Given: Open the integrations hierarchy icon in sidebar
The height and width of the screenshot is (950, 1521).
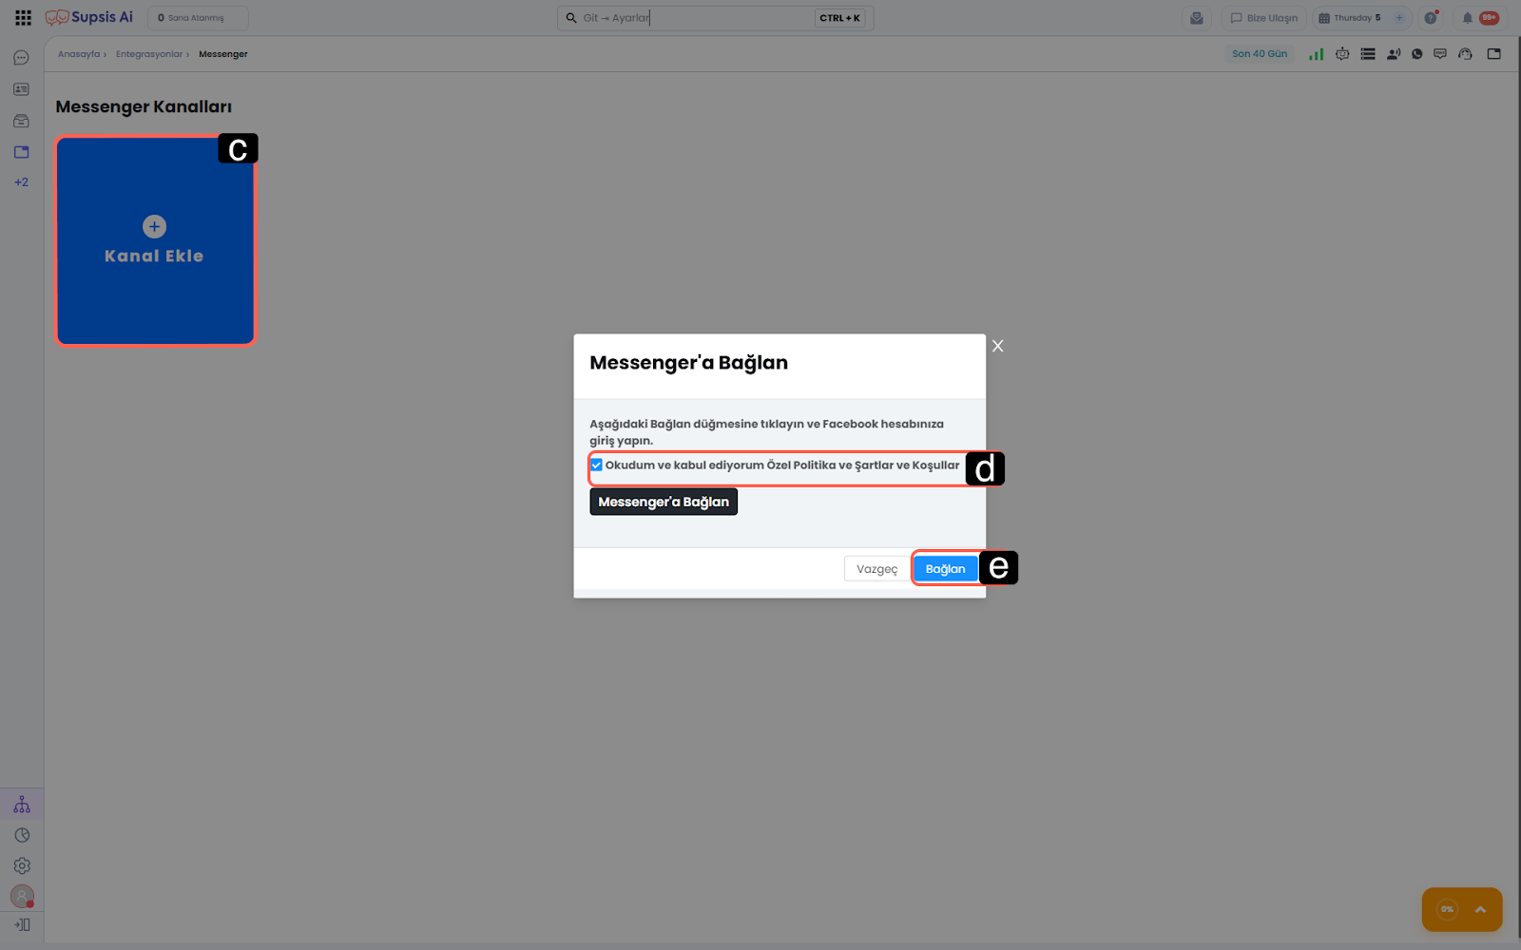Looking at the screenshot, I should coord(22,806).
